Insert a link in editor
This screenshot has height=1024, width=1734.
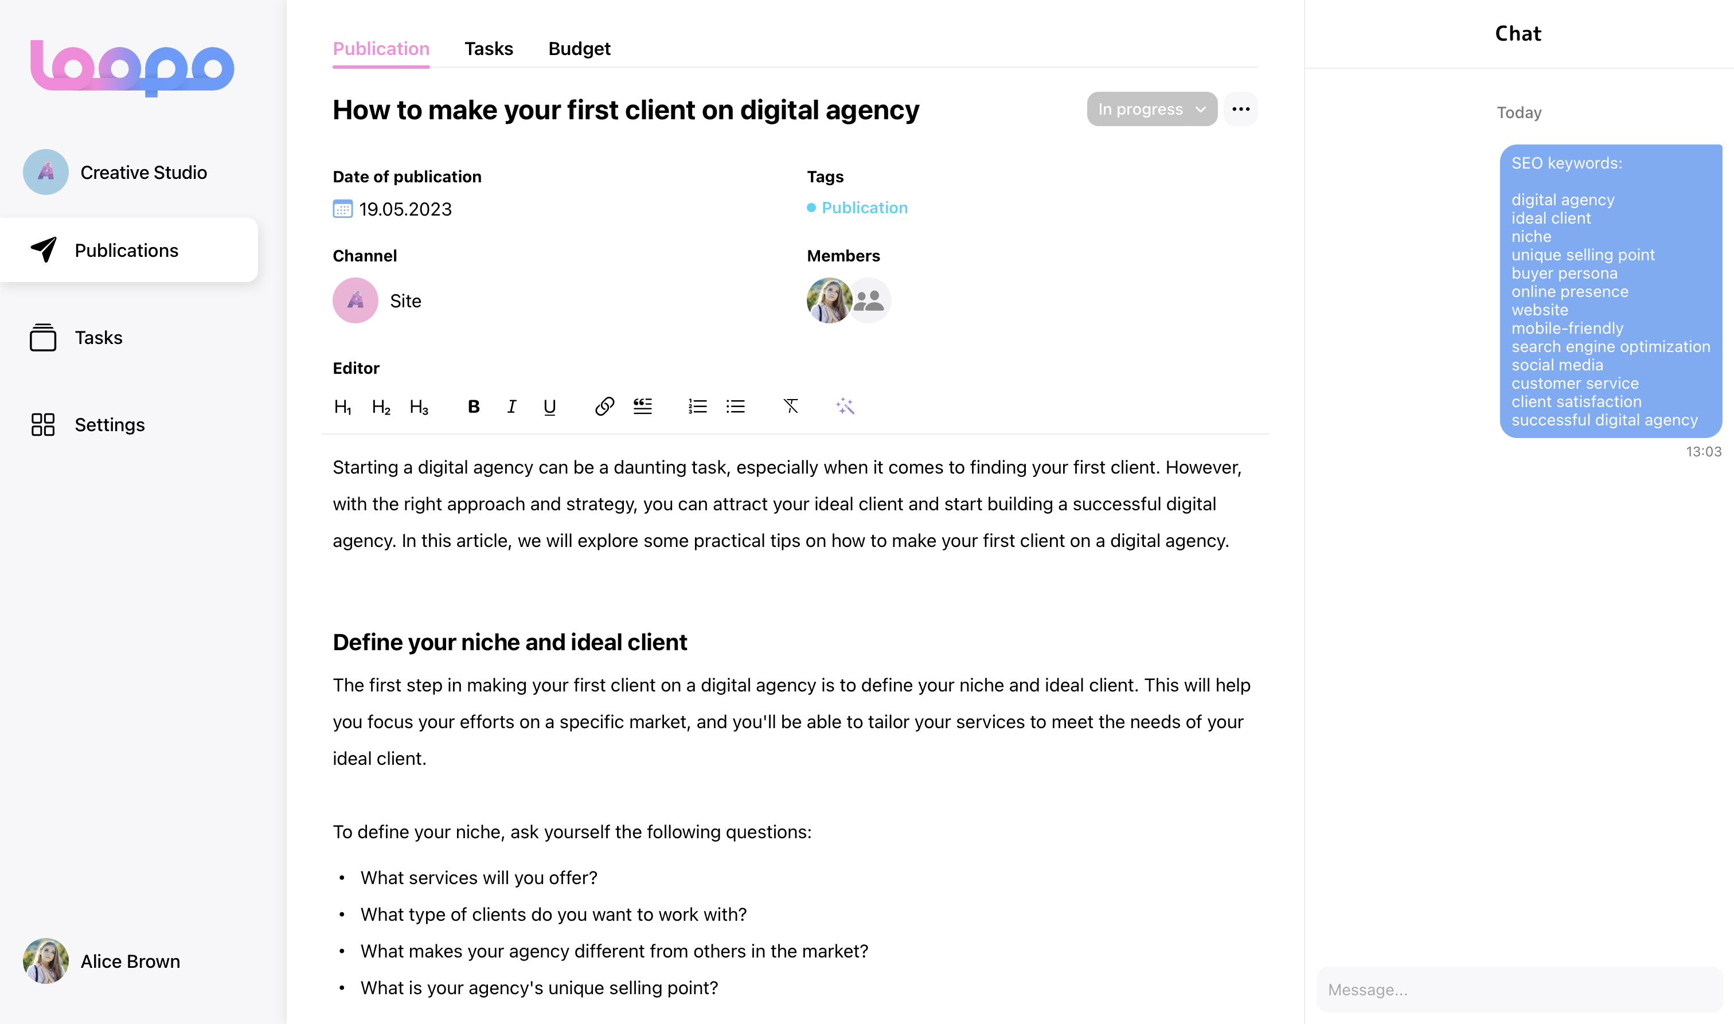pyautogui.click(x=604, y=407)
